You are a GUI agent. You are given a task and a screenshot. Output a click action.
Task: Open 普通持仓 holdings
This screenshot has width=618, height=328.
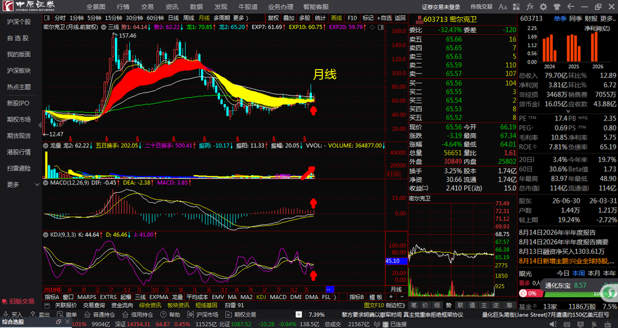point(100,315)
